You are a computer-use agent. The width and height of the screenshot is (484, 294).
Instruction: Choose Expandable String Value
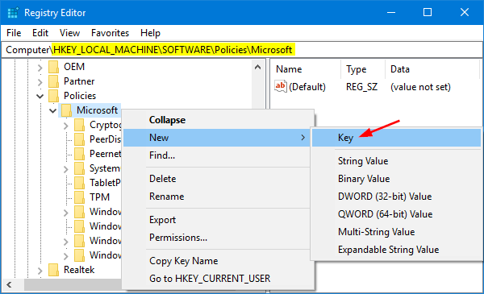pyautogui.click(x=396, y=250)
